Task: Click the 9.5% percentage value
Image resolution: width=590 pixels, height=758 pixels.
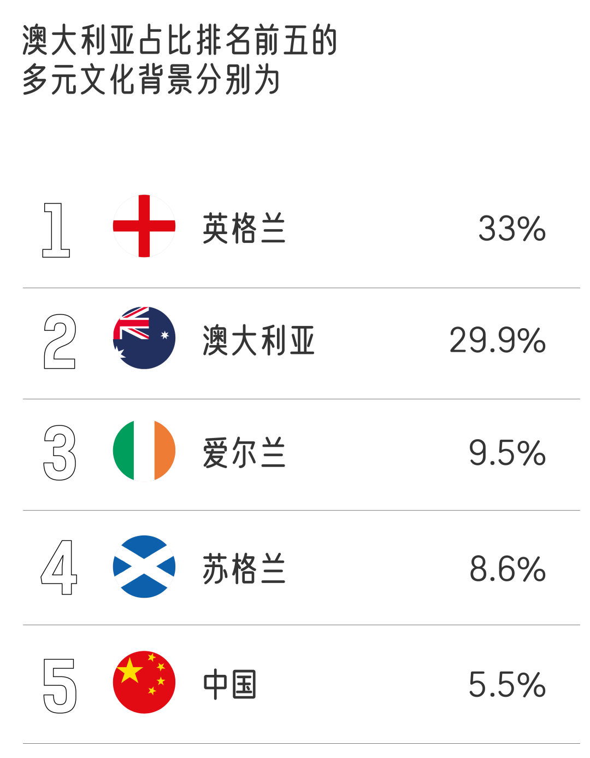Action: click(x=508, y=453)
